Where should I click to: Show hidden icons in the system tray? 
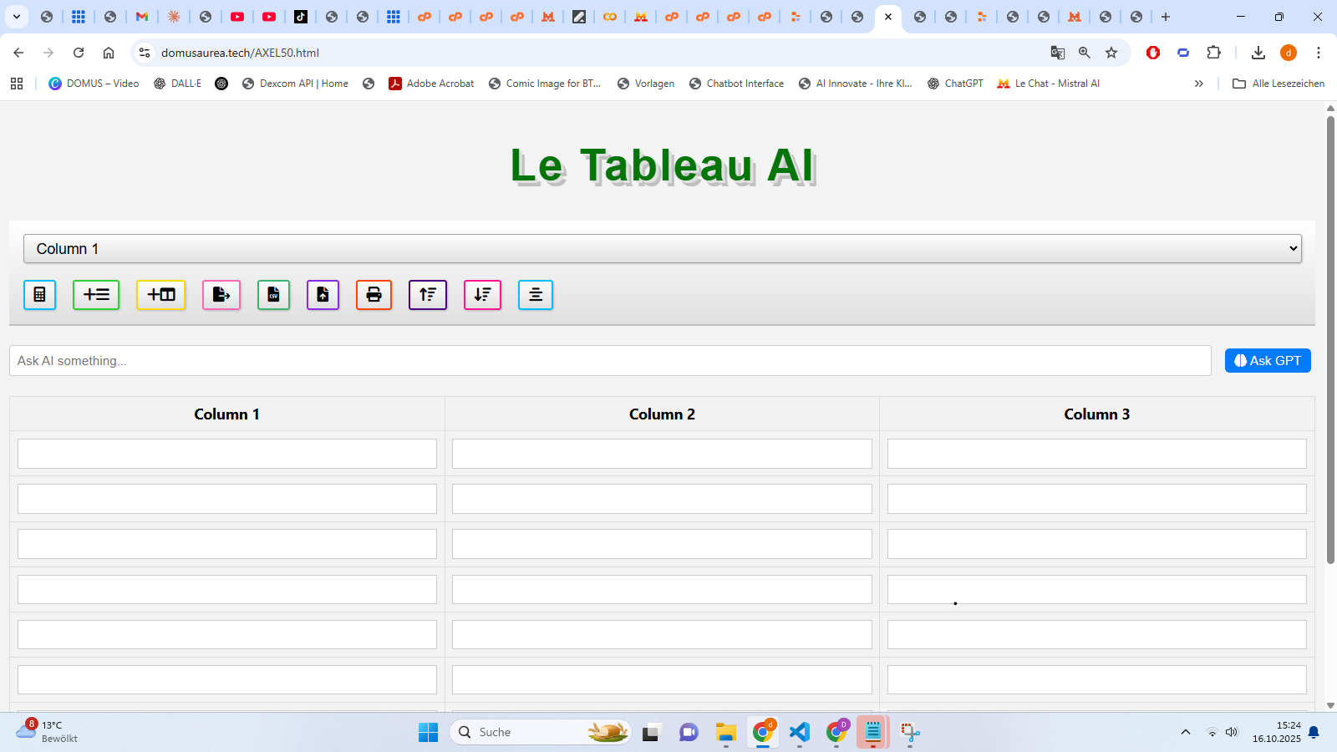coord(1186,732)
